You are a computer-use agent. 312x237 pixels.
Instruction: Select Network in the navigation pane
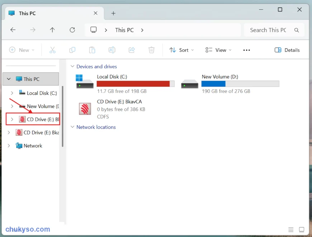click(x=33, y=146)
